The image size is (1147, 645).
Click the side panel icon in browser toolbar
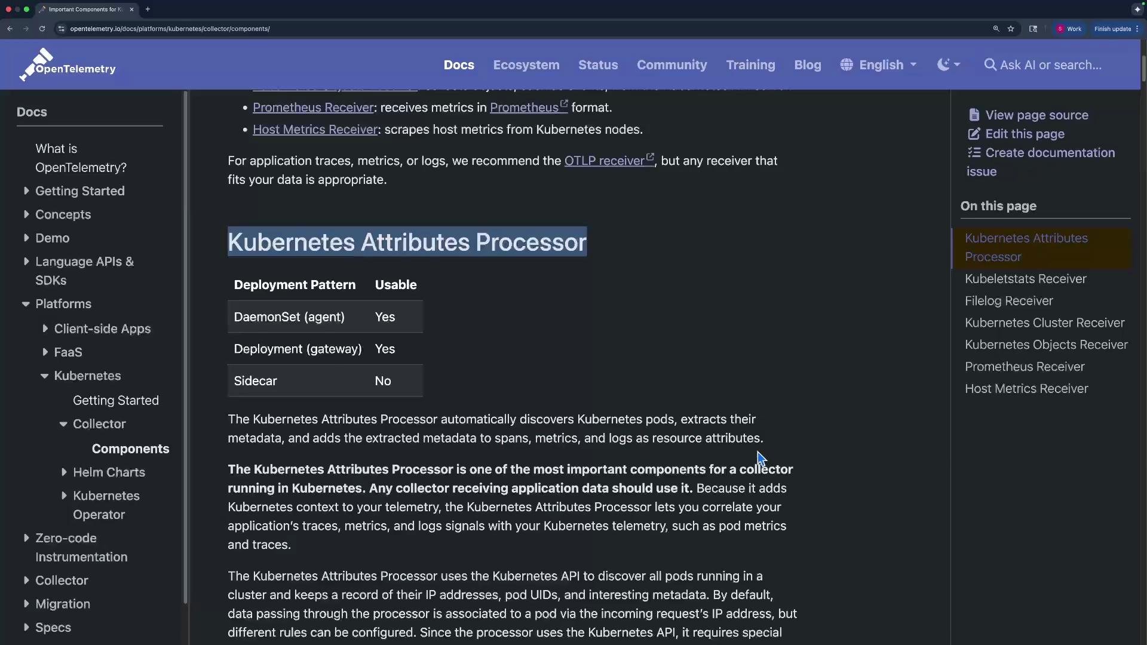(1033, 29)
